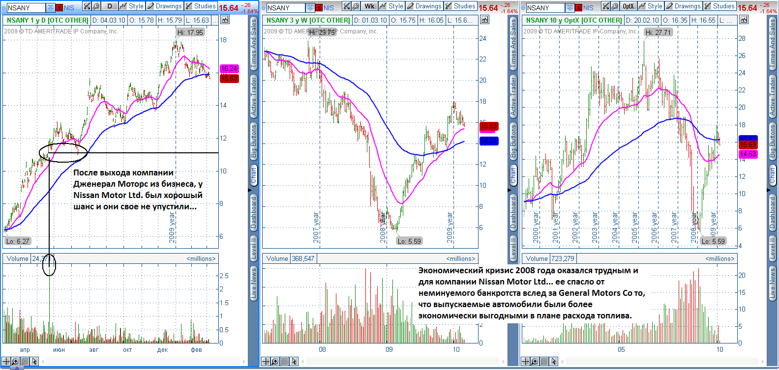Open the symbol dropdown arrow in the left chart
779x370 pixels.
click(x=50, y=7)
